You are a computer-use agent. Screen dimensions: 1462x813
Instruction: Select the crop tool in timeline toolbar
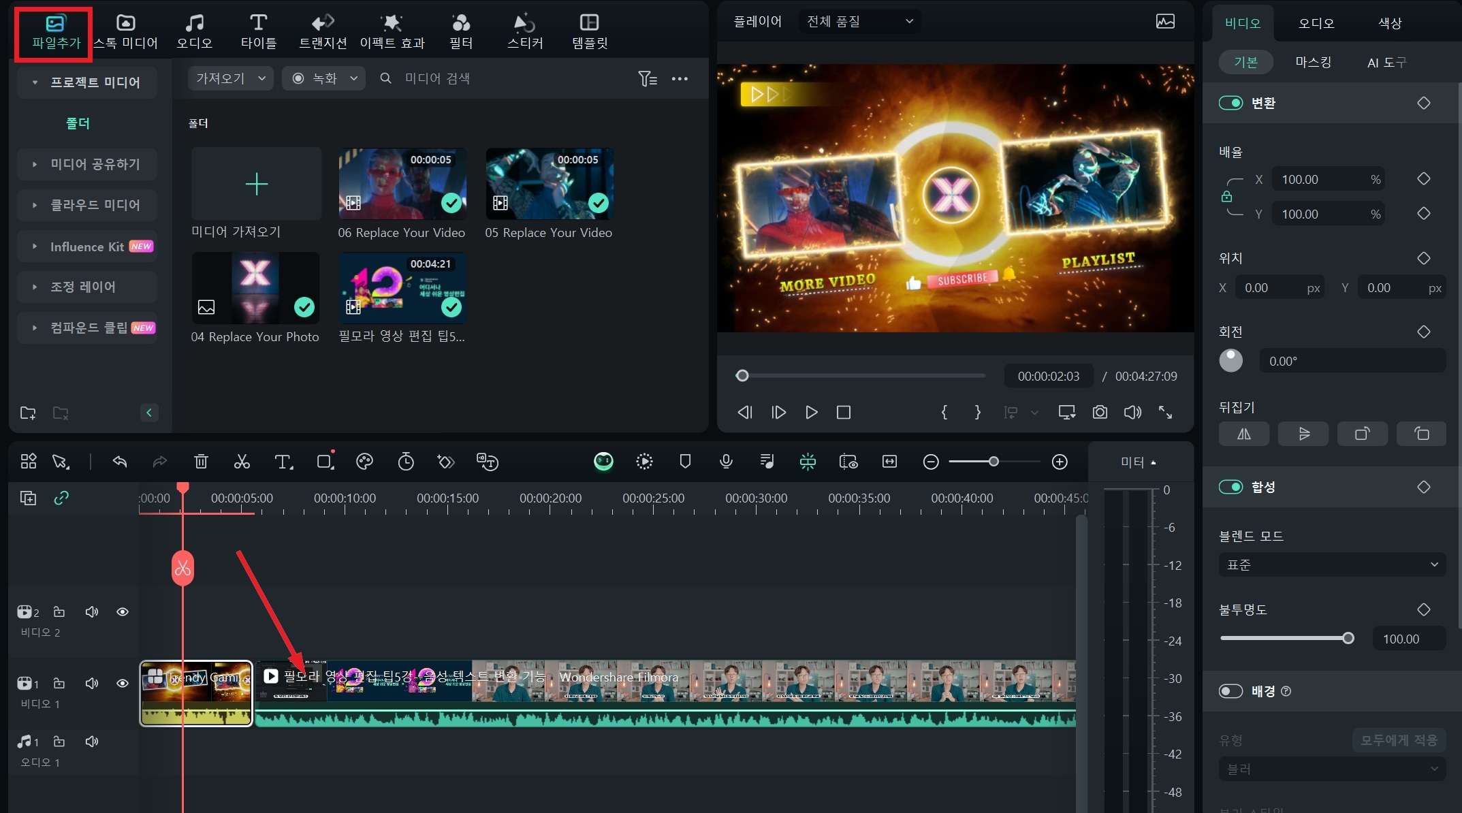point(325,462)
